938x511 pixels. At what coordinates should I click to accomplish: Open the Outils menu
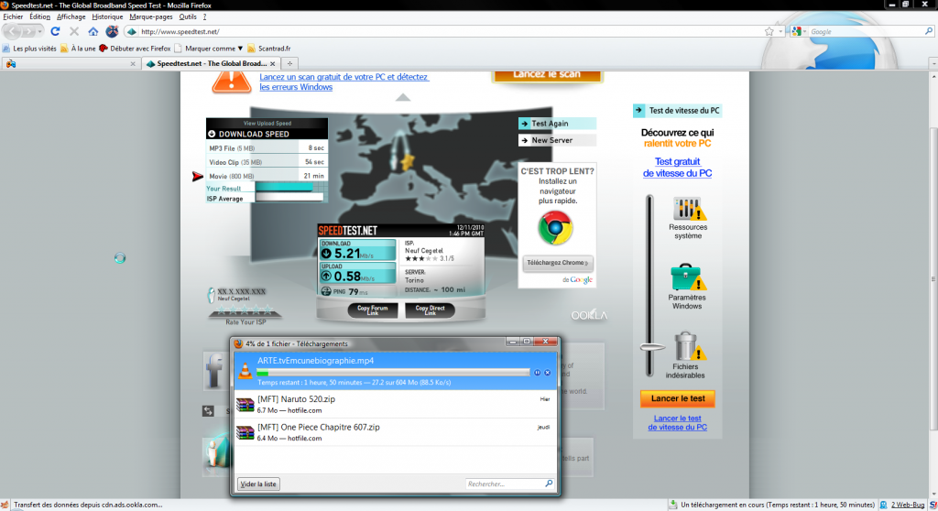pyautogui.click(x=188, y=16)
